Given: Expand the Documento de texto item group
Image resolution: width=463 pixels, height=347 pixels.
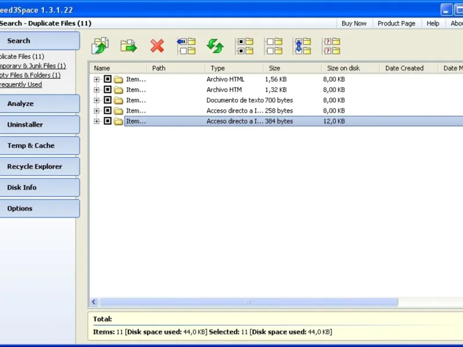Looking at the screenshot, I should 97,100.
